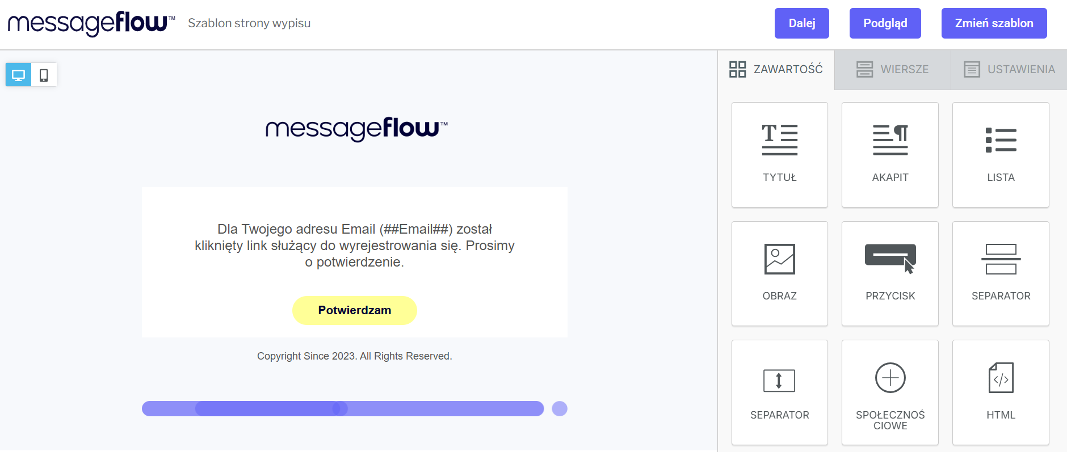
Task: Select the Akapit paragraph block
Action: 889,154
